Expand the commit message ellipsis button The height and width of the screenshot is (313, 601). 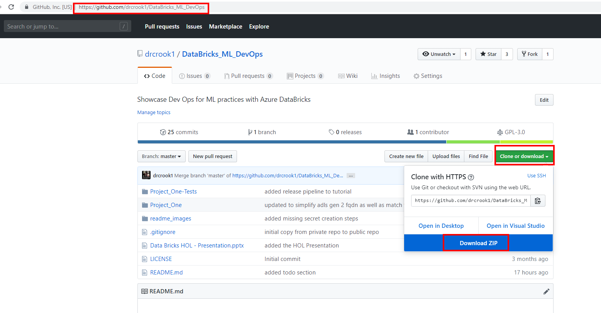coord(350,175)
